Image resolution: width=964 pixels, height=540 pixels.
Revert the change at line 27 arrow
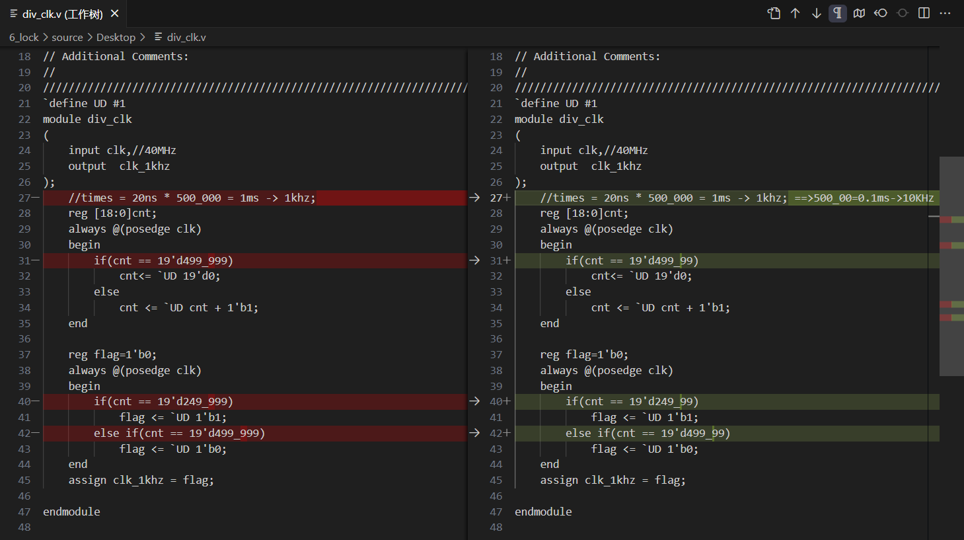474,198
